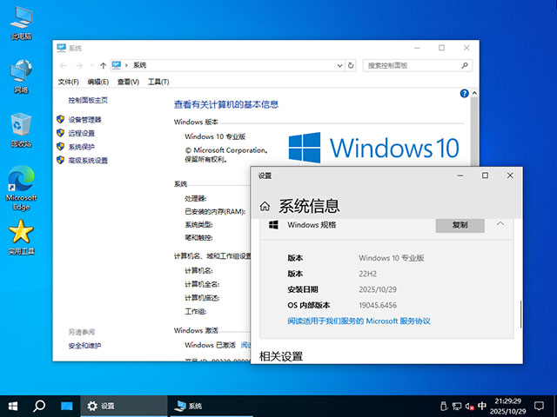
Task: Go to 控制面板主页
Action: tap(88, 101)
